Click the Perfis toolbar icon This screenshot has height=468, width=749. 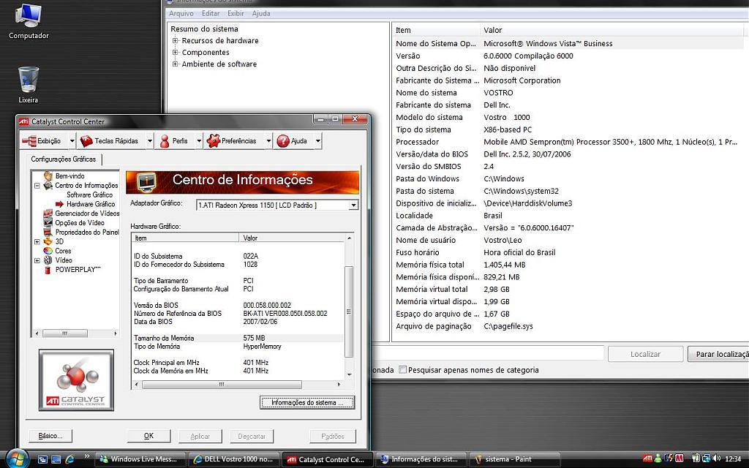[x=165, y=141]
